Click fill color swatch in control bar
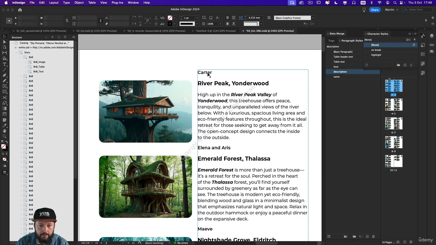The height and width of the screenshot is (245, 436). [170, 18]
